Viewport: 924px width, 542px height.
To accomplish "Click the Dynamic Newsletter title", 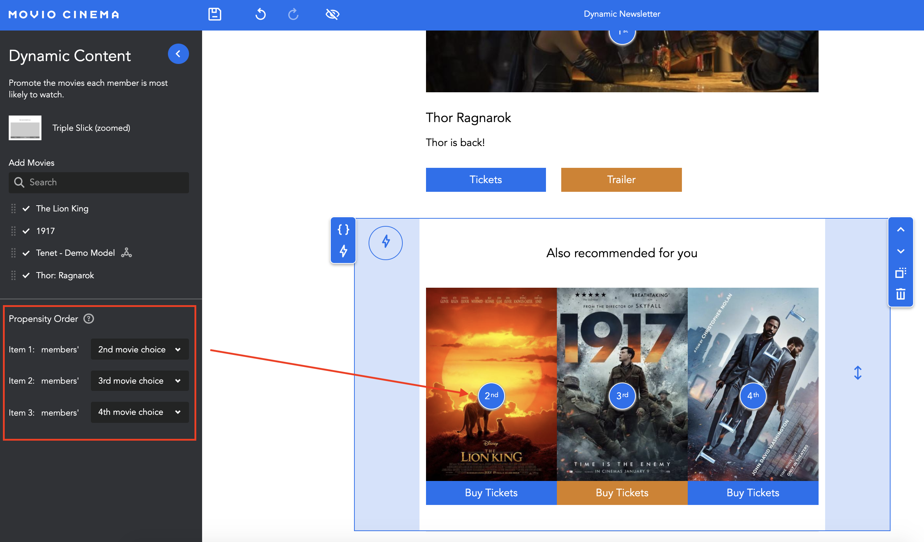I will (x=622, y=14).
